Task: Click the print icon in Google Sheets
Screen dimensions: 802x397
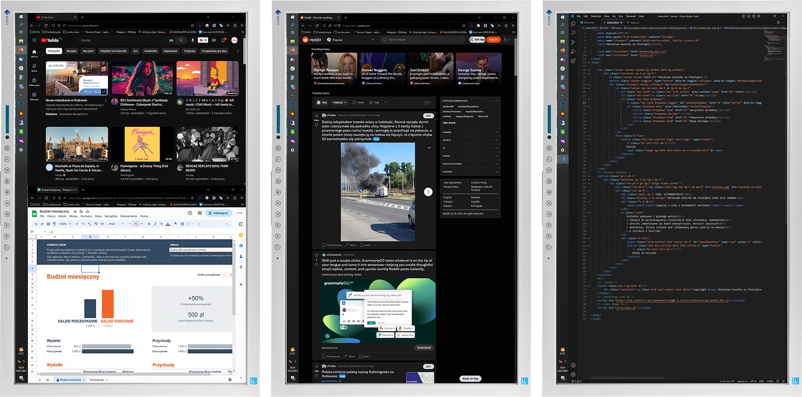Action: pyautogui.click(x=48, y=224)
